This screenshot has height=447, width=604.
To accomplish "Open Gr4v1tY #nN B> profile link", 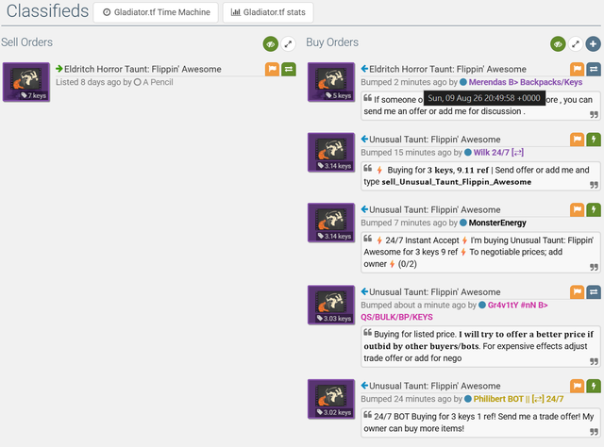I will [x=518, y=305].
